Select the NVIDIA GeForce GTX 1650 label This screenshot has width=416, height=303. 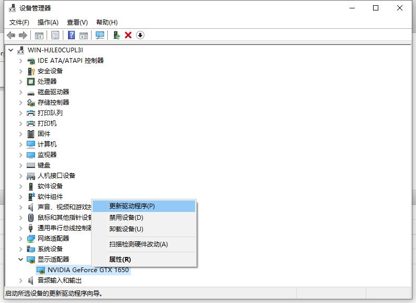point(88,270)
